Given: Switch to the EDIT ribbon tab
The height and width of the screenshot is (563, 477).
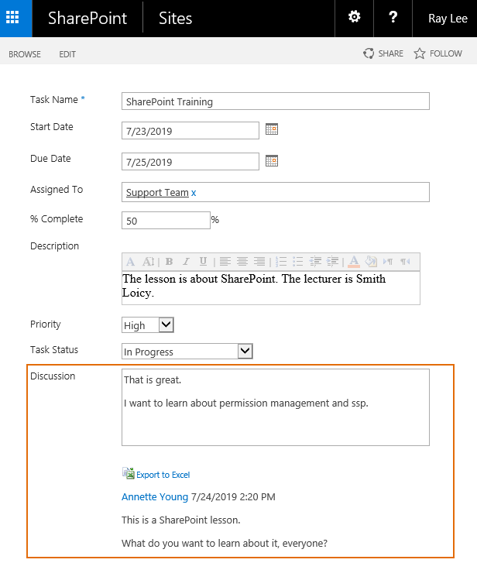Looking at the screenshot, I should pyautogui.click(x=67, y=54).
